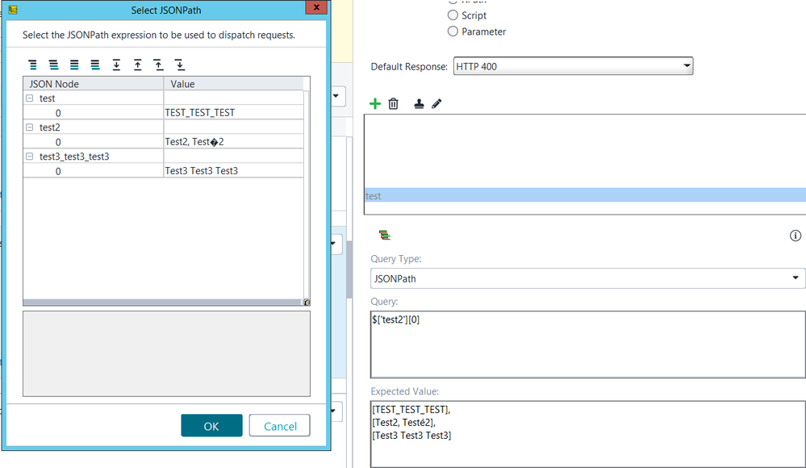Viewport: 806px width, 468px height.
Task: Select the Parameter radio button
Action: click(453, 31)
